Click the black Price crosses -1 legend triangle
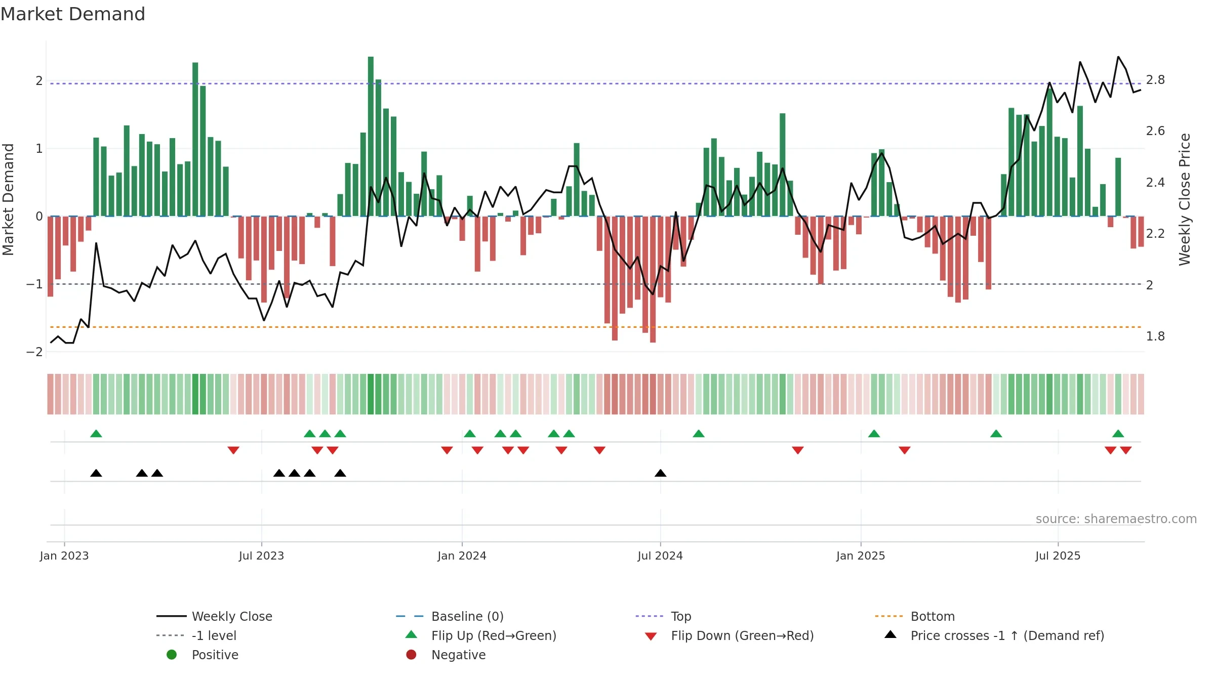 890,634
